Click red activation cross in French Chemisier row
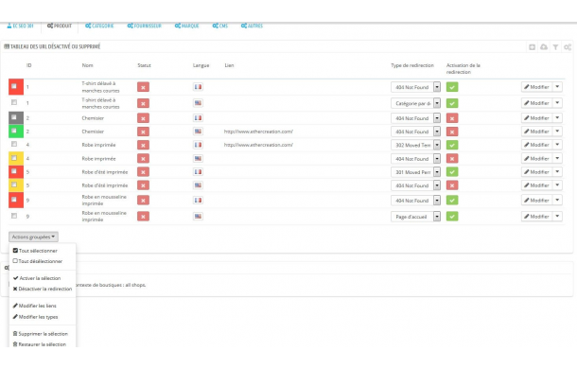The image size is (577, 369). pos(452,118)
